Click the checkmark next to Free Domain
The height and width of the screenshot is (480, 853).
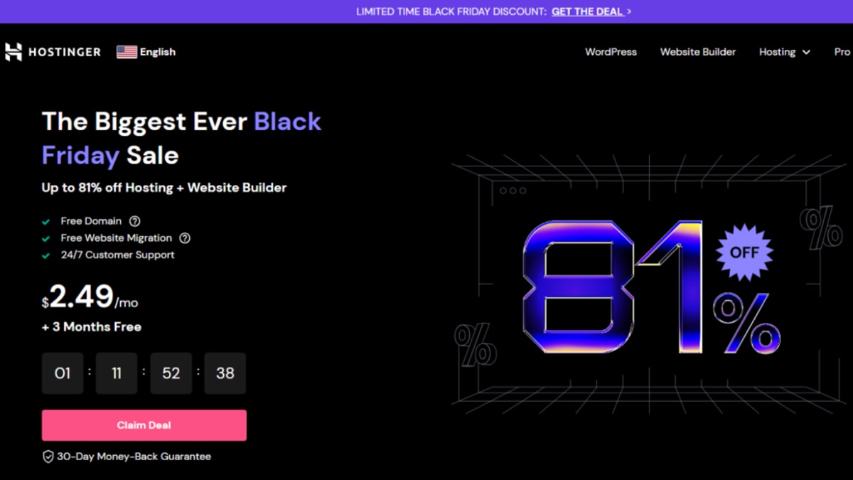pyautogui.click(x=45, y=220)
